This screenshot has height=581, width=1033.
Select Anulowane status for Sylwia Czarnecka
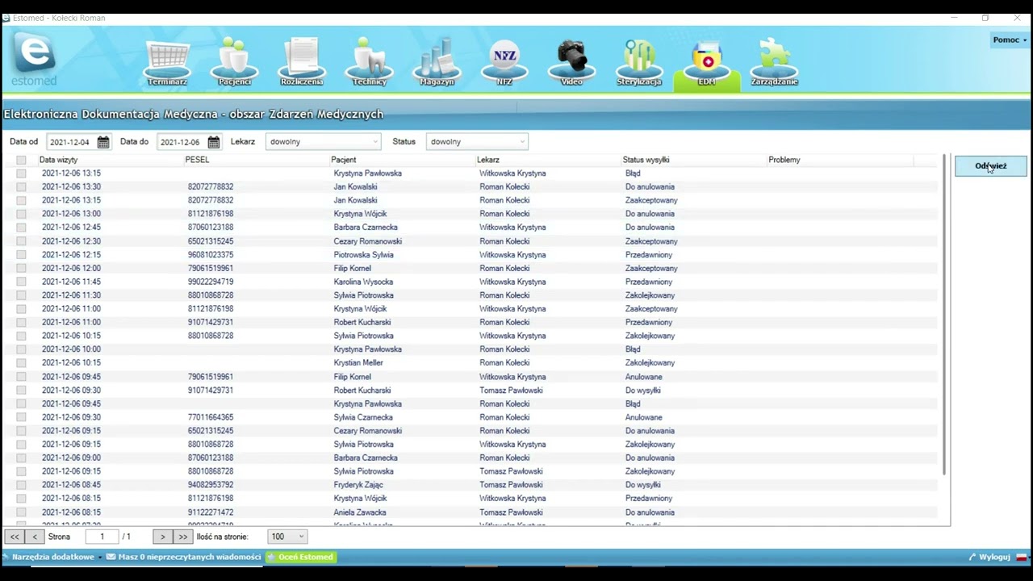point(643,417)
